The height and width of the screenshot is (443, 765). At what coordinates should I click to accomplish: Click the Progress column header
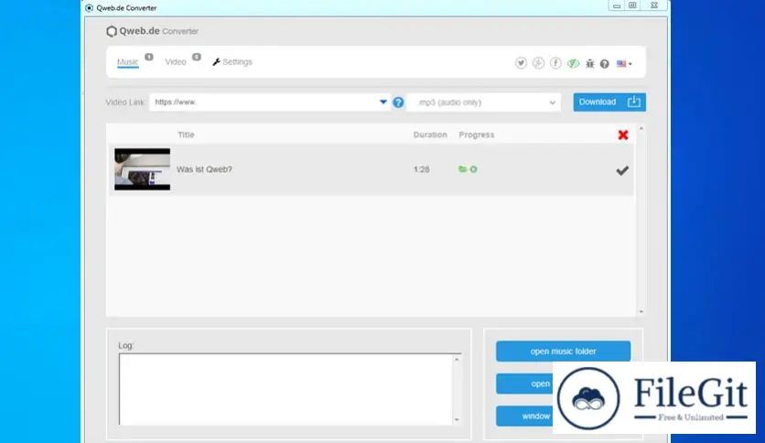tap(477, 135)
